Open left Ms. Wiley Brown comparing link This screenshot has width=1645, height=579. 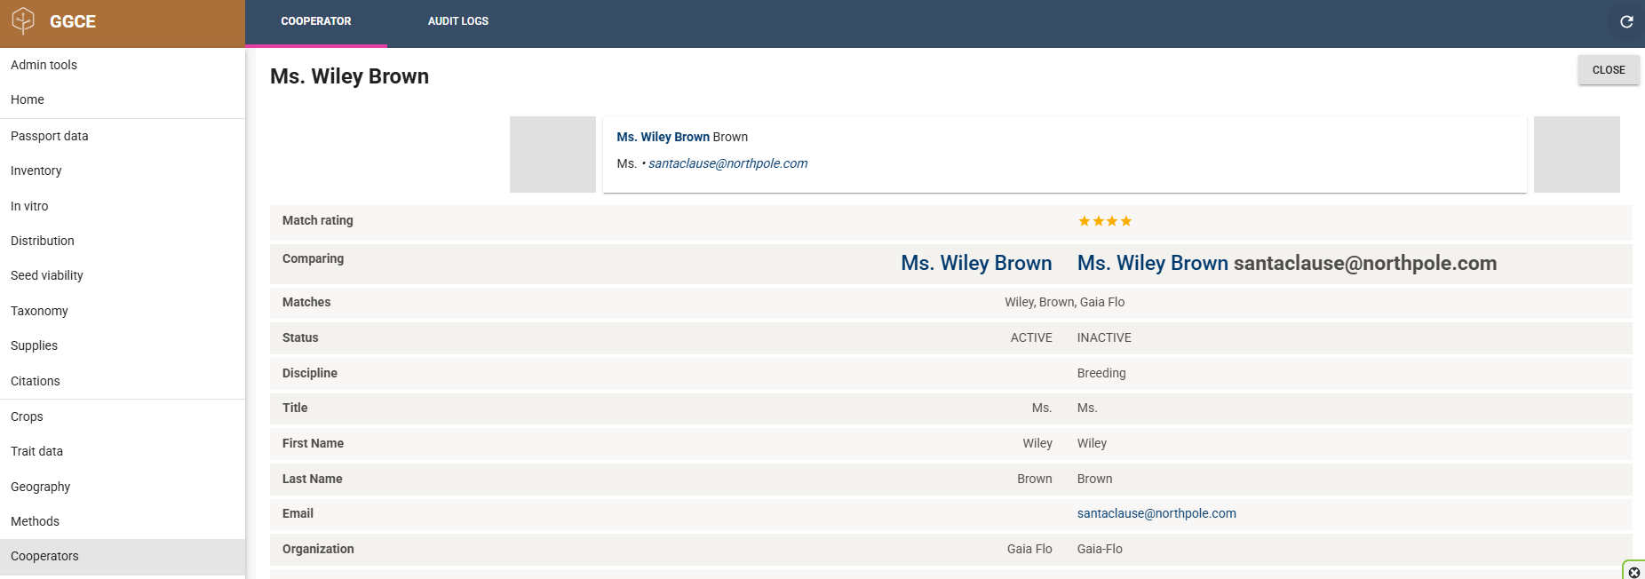975,263
